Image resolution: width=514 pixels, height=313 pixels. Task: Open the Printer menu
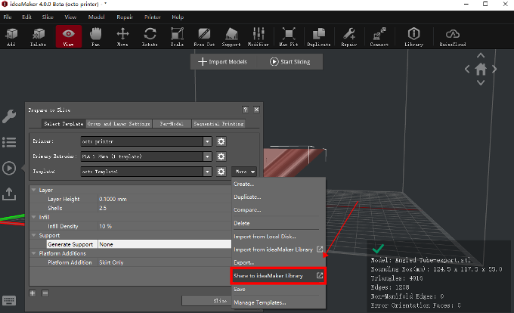pyautogui.click(x=153, y=17)
